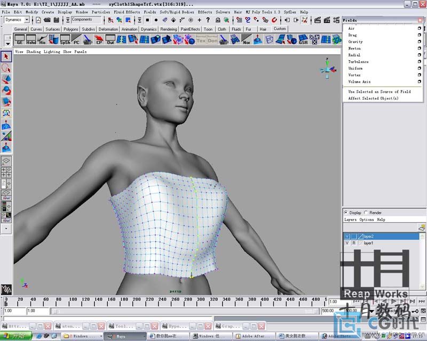Switch to single perspective view layout
Screen dimensions: 427x341
[6, 161]
